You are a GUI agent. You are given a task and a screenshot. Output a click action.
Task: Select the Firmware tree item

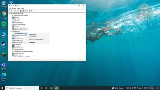(17, 26)
